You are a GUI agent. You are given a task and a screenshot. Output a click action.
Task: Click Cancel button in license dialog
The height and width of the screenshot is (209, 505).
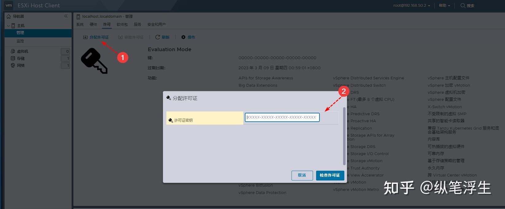[302, 175]
